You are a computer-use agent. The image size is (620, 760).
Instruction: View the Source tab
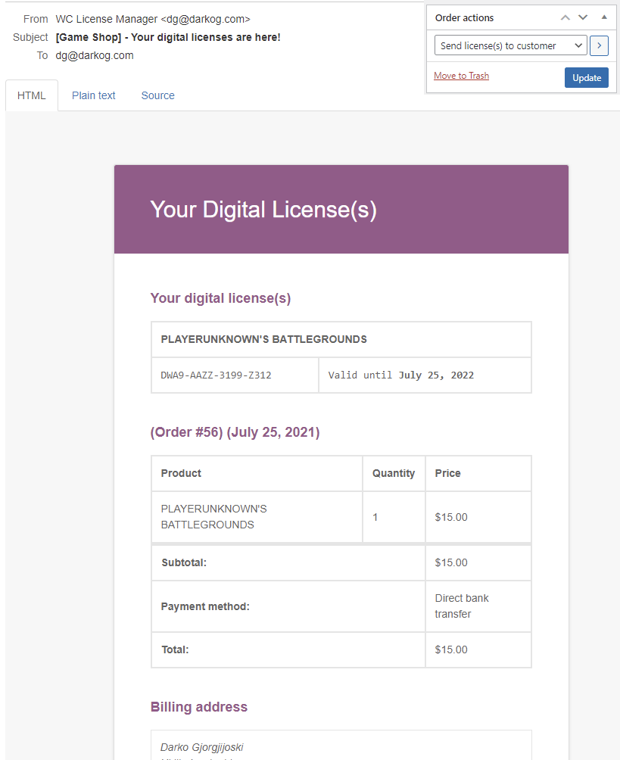click(157, 95)
